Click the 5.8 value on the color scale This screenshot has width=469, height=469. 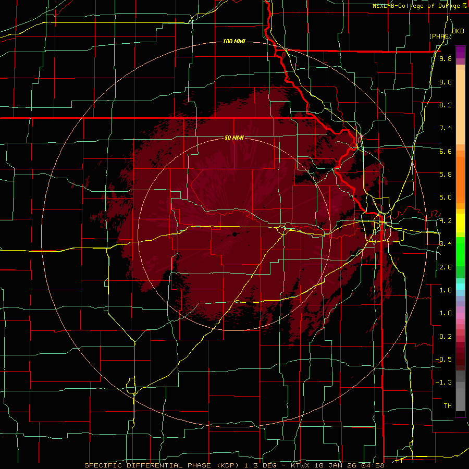point(446,175)
